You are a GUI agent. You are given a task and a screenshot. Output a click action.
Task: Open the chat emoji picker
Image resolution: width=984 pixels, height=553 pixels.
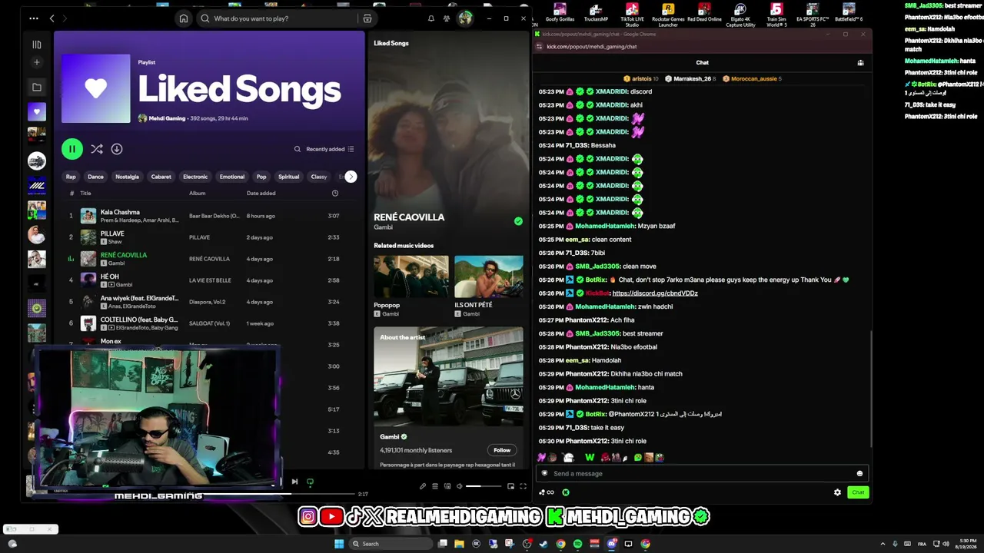(859, 474)
